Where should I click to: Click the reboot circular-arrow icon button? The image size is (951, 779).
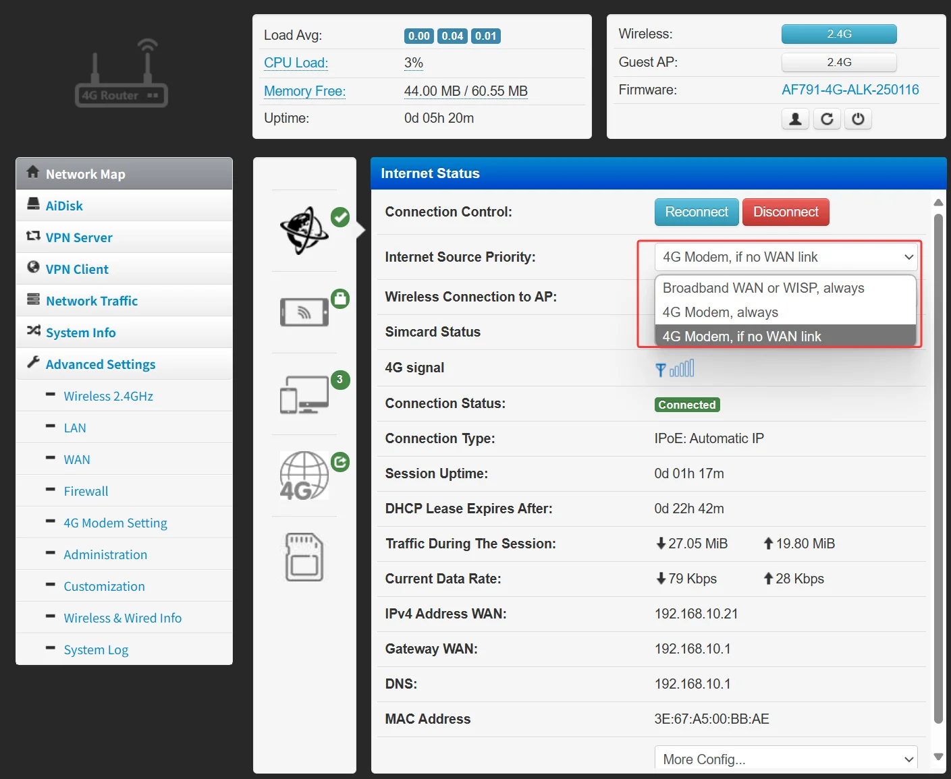click(x=827, y=119)
